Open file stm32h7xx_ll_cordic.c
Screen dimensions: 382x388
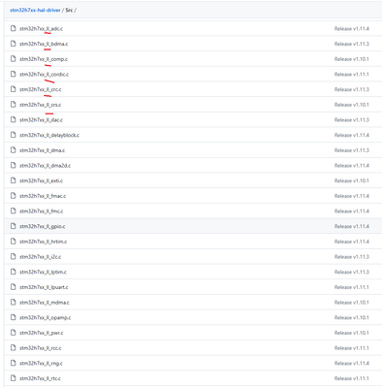(x=44, y=75)
